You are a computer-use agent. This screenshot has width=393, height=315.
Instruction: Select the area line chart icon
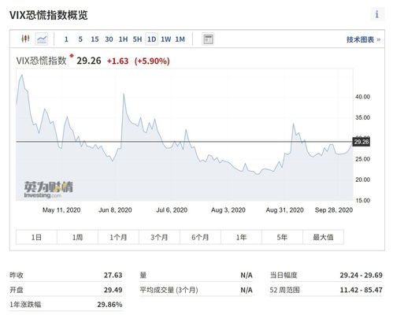(x=42, y=39)
